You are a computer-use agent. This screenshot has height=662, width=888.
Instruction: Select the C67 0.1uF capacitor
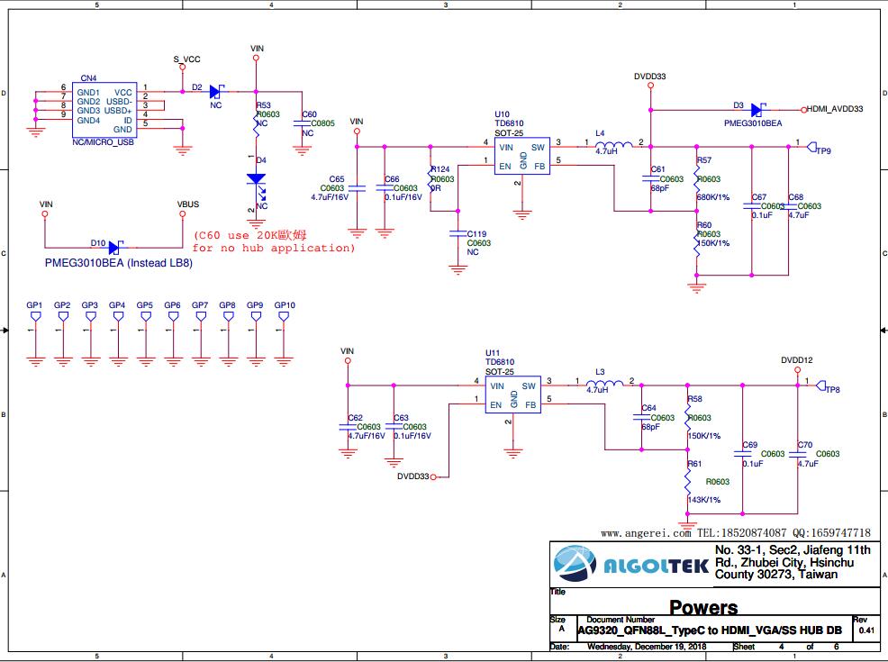tap(751, 206)
